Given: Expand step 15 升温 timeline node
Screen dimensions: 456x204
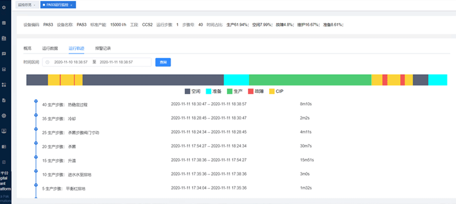Looking at the screenshot, I should [36, 157].
